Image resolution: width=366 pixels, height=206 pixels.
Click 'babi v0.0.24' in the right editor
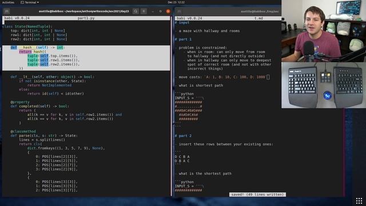pyautogui.click(x=189, y=18)
